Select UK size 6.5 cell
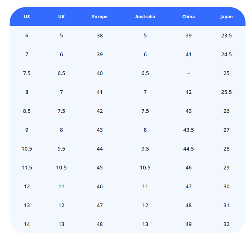The width and height of the screenshot is (251, 233). pyautogui.click(x=61, y=73)
